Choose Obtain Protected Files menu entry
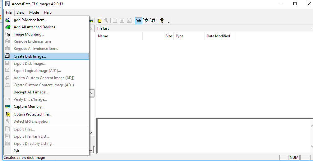This screenshot has width=313, height=161. tap(46, 114)
